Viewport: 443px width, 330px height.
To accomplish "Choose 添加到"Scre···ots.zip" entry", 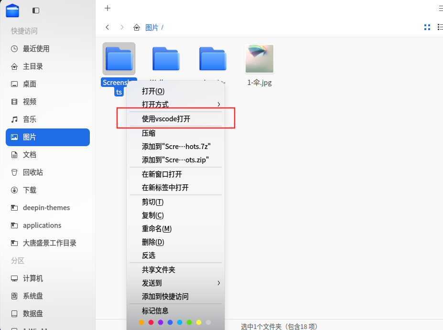I will point(175,160).
